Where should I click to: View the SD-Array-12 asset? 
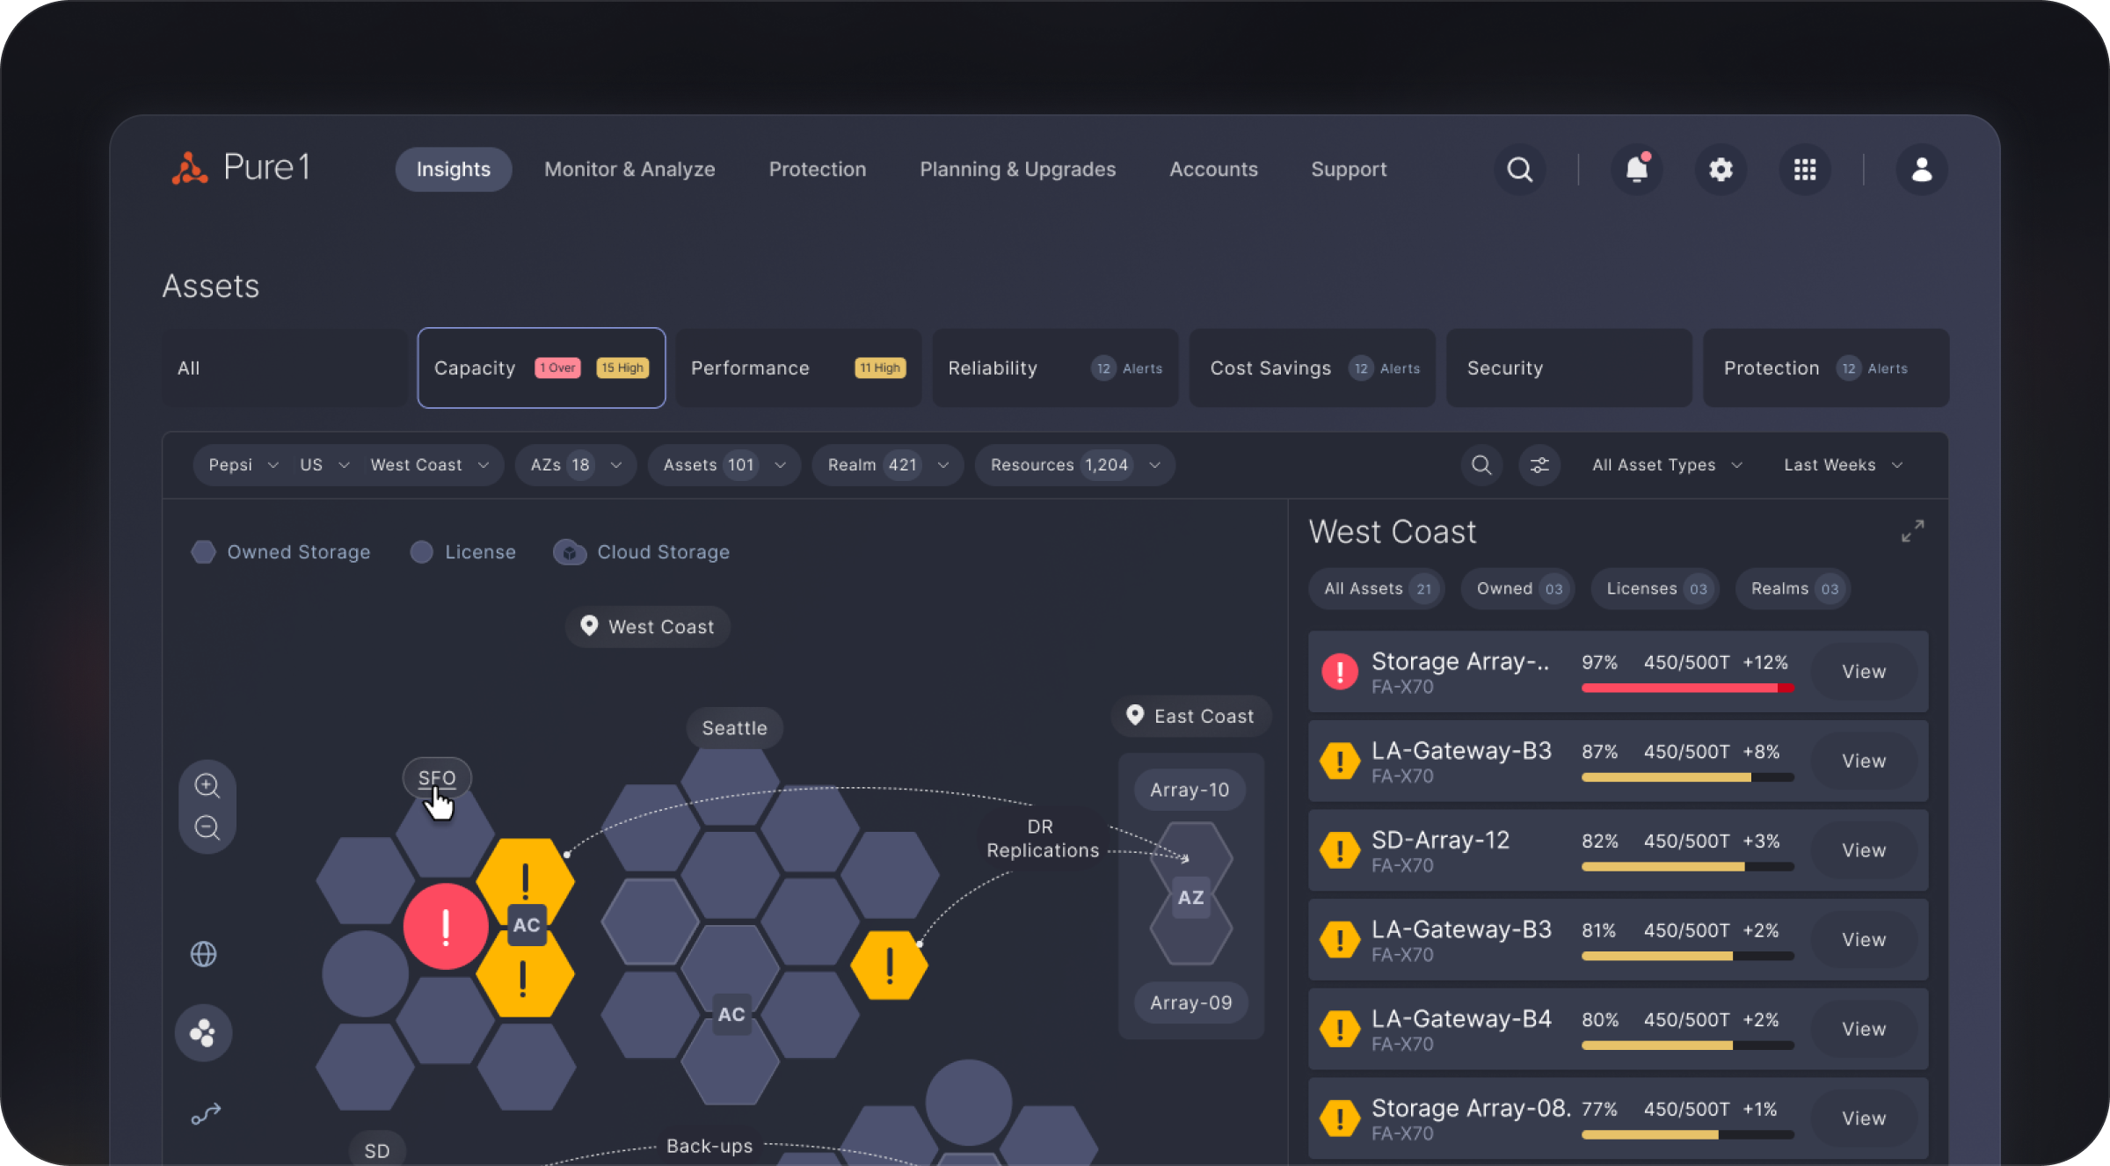(1863, 850)
